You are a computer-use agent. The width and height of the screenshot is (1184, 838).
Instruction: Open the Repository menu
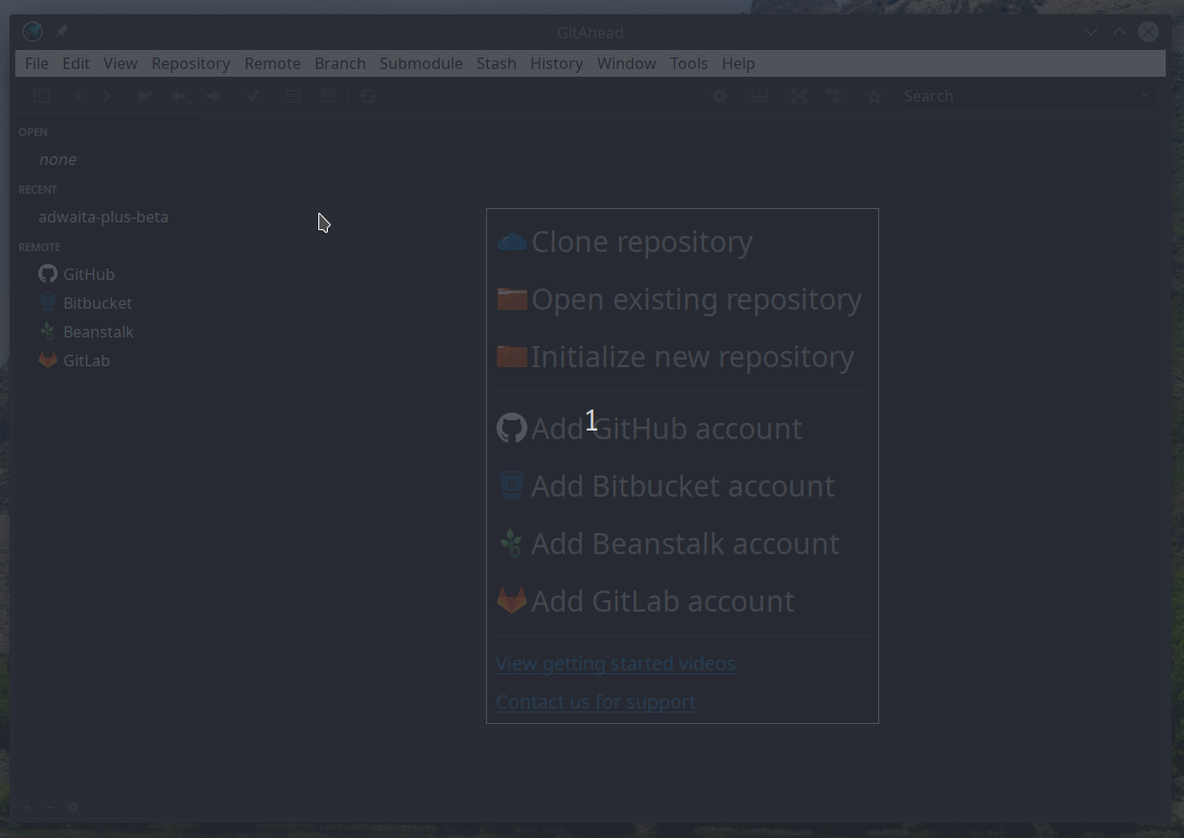(191, 63)
